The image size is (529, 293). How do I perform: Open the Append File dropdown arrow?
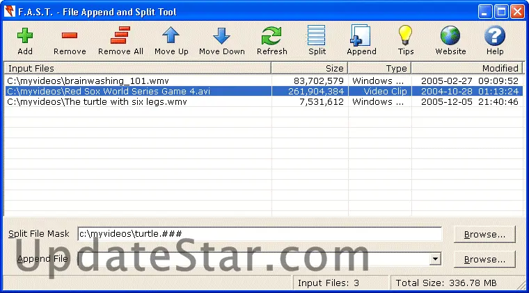[435, 259]
